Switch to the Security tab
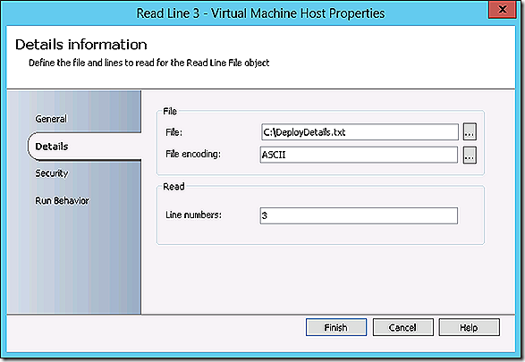This screenshot has height=362, width=525. pyautogui.click(x=52, y=173)
